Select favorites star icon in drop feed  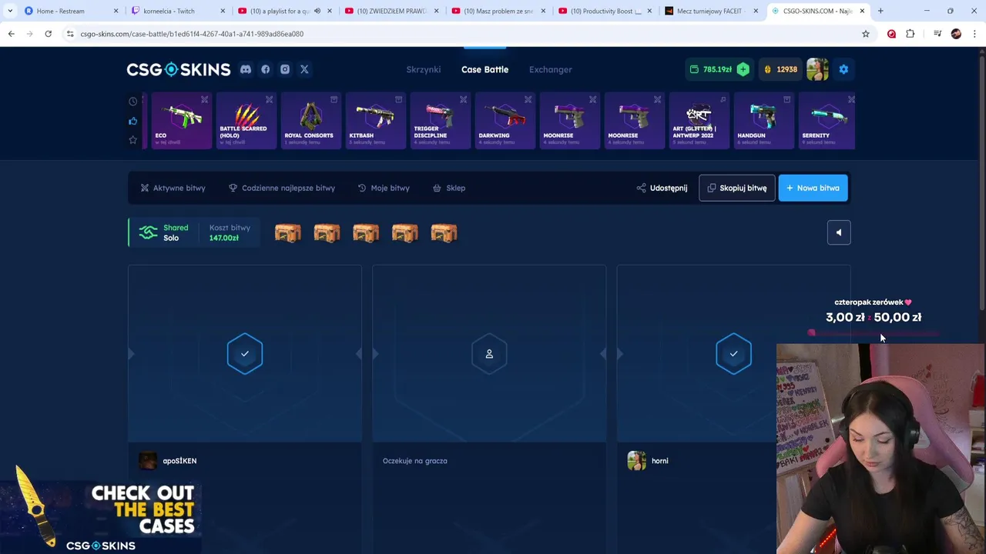133,140
